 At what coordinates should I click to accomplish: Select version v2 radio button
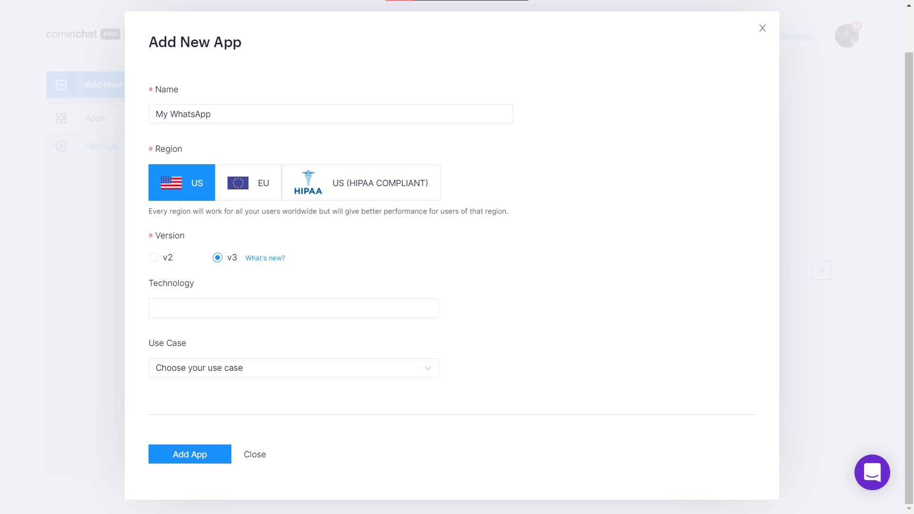(x=153, y=257)
